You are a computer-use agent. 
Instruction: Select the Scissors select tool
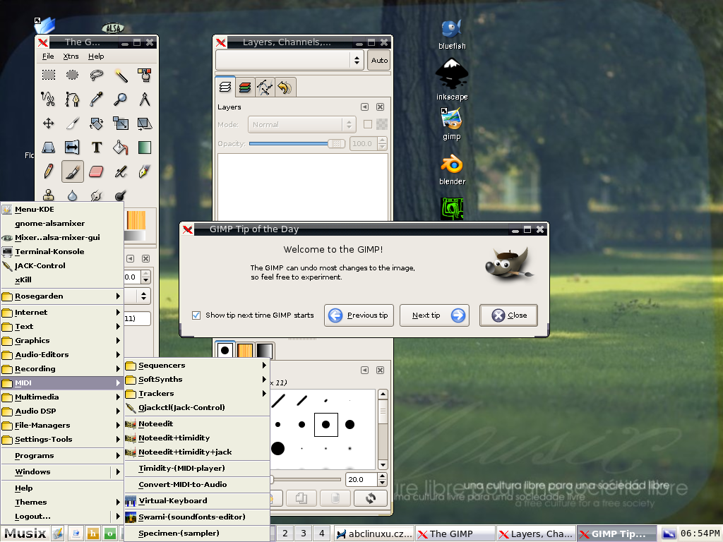pyautogui.click(x=49, y=99)
